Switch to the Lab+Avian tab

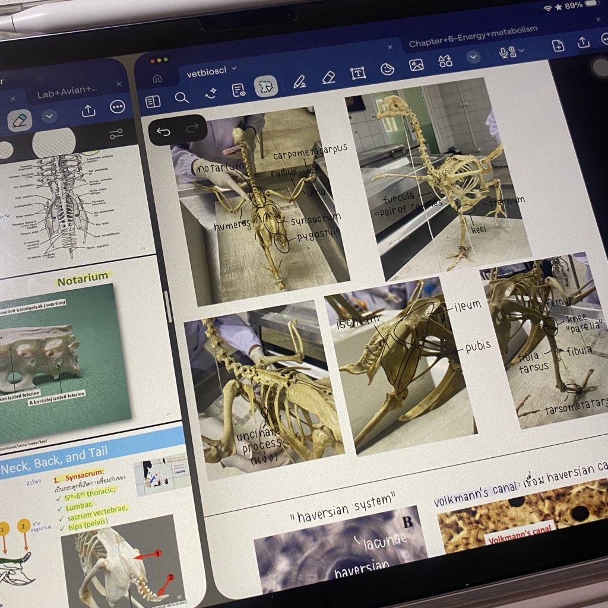68,92
